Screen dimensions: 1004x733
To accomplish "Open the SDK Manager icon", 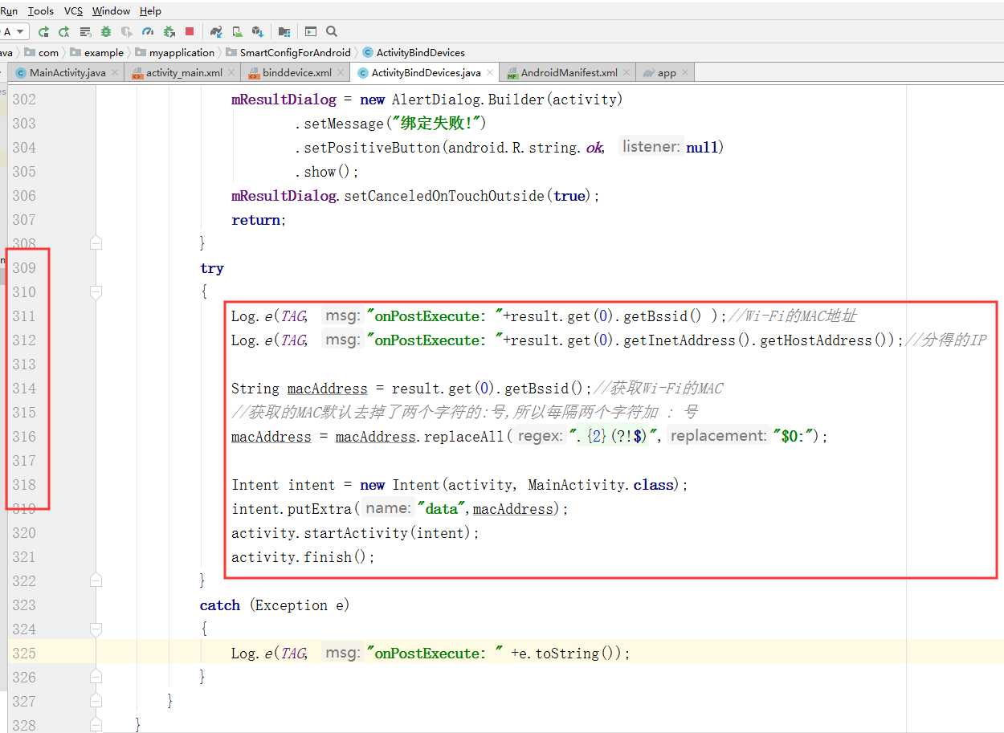I will pyautogui.click(x=258, y=32).
